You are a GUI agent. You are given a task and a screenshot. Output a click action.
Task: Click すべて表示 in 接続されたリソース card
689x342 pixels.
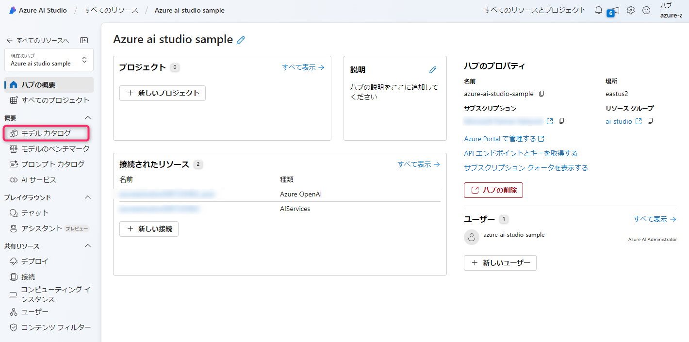tap(419, 164)
